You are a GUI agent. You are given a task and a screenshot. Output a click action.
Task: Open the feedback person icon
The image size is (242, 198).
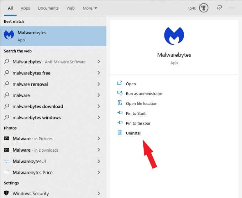click(x=219, y=8)
